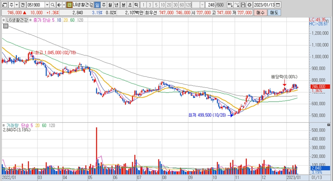The width and height of the screenshot is (333, 181).
Task: Toggle the side panel icon at toolbar start
Action: click(x=4, y=5)
